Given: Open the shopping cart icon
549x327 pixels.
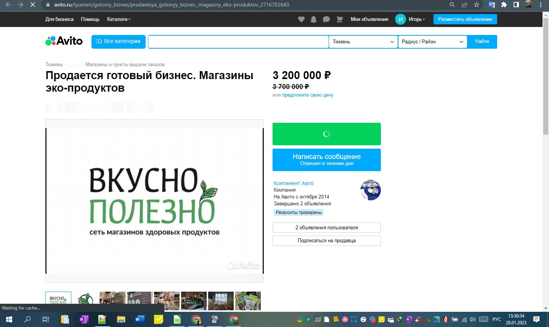Looking at the screenshot, I should click(x=339, y=19).
